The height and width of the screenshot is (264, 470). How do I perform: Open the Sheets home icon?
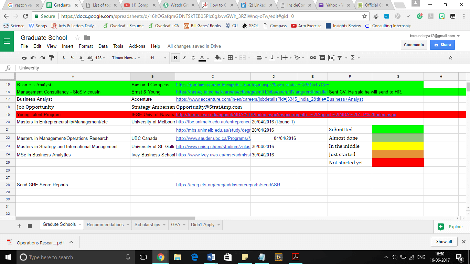point(7,41)
